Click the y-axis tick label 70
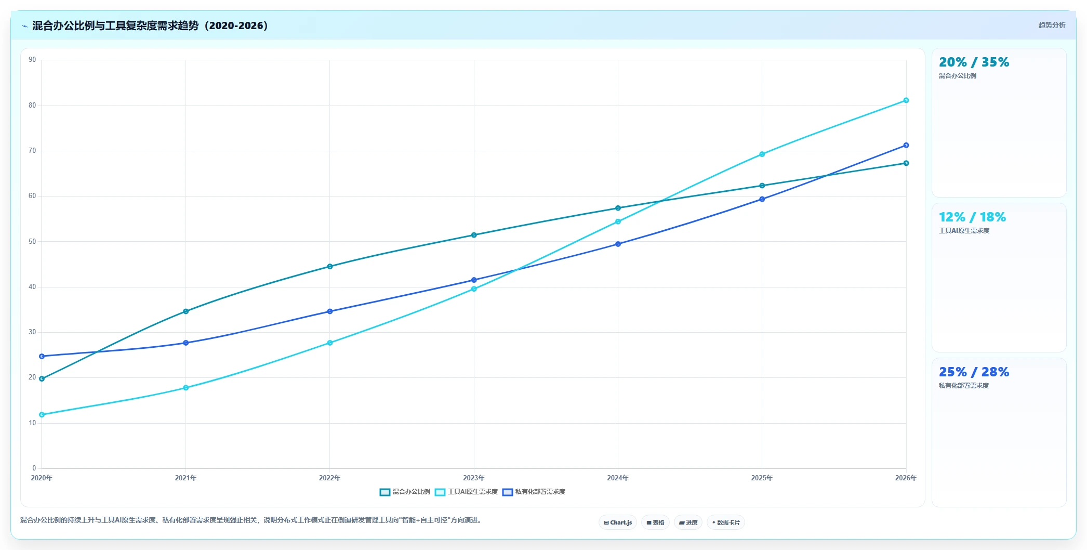This screenshot has height=550, width=1087. (x=32, y=151)
